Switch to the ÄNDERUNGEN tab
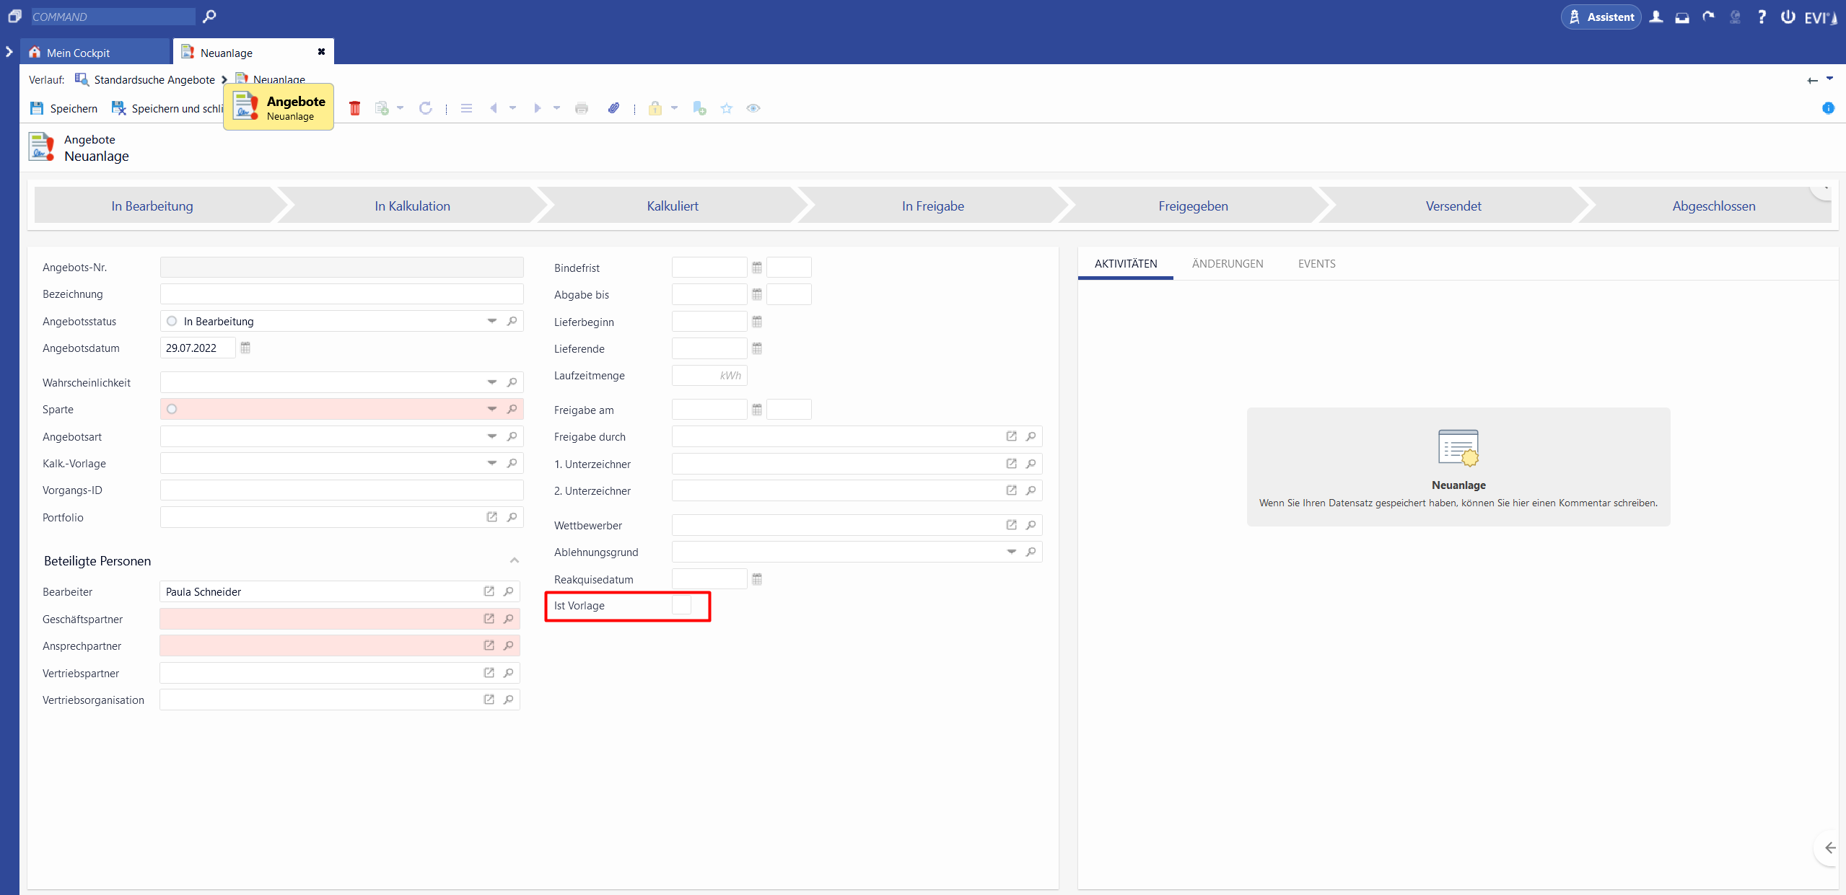This screenshot has height=895, width=1846. tap(1227, 264)
